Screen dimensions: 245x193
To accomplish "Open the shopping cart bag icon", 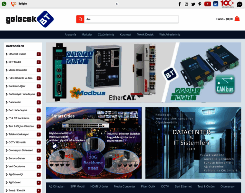I will pyautogui.click(x=237, y=19).
